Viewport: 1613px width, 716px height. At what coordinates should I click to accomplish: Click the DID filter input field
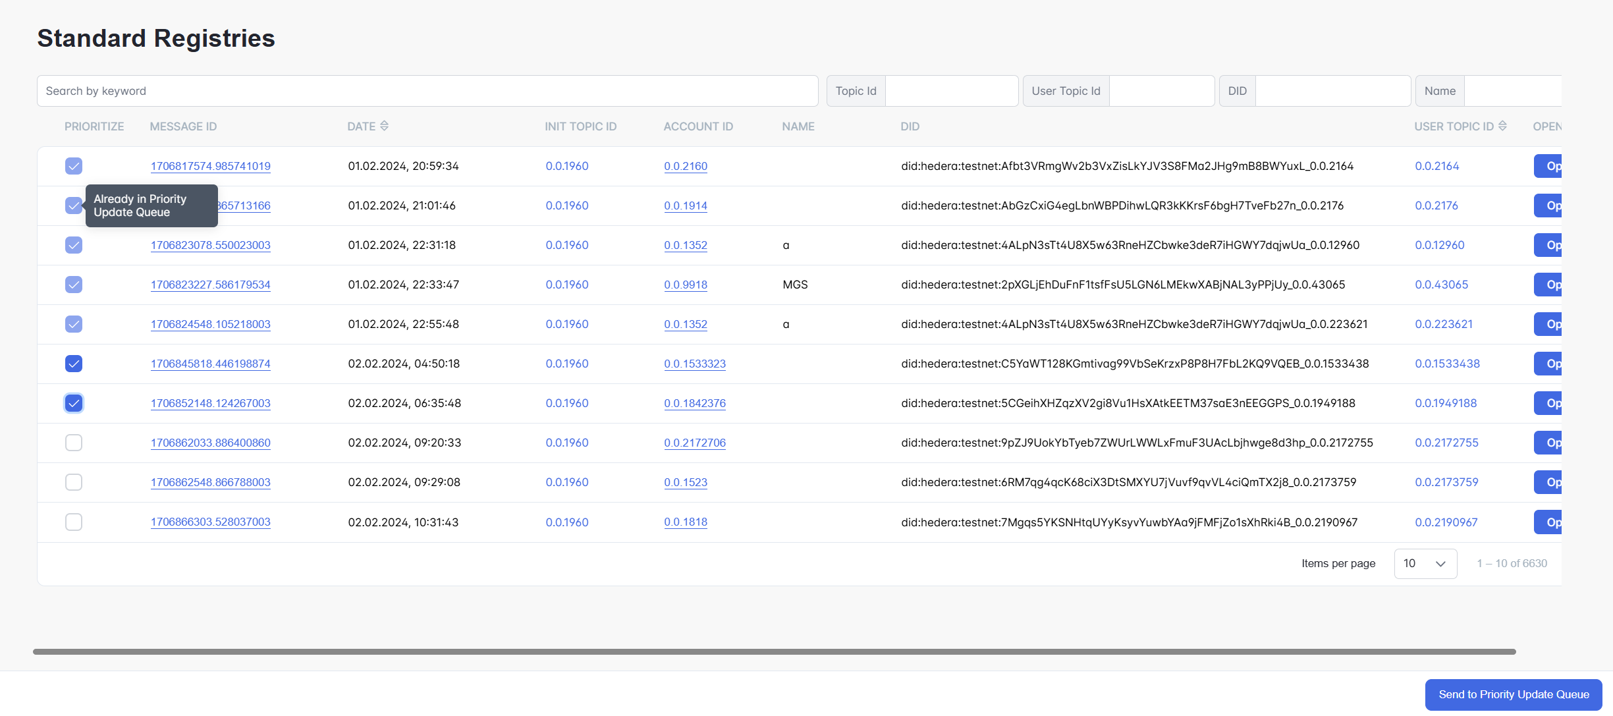1332,91
